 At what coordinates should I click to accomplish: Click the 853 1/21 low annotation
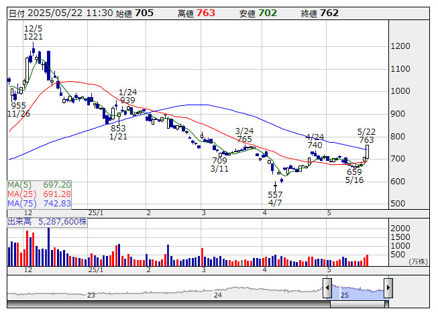118,132
